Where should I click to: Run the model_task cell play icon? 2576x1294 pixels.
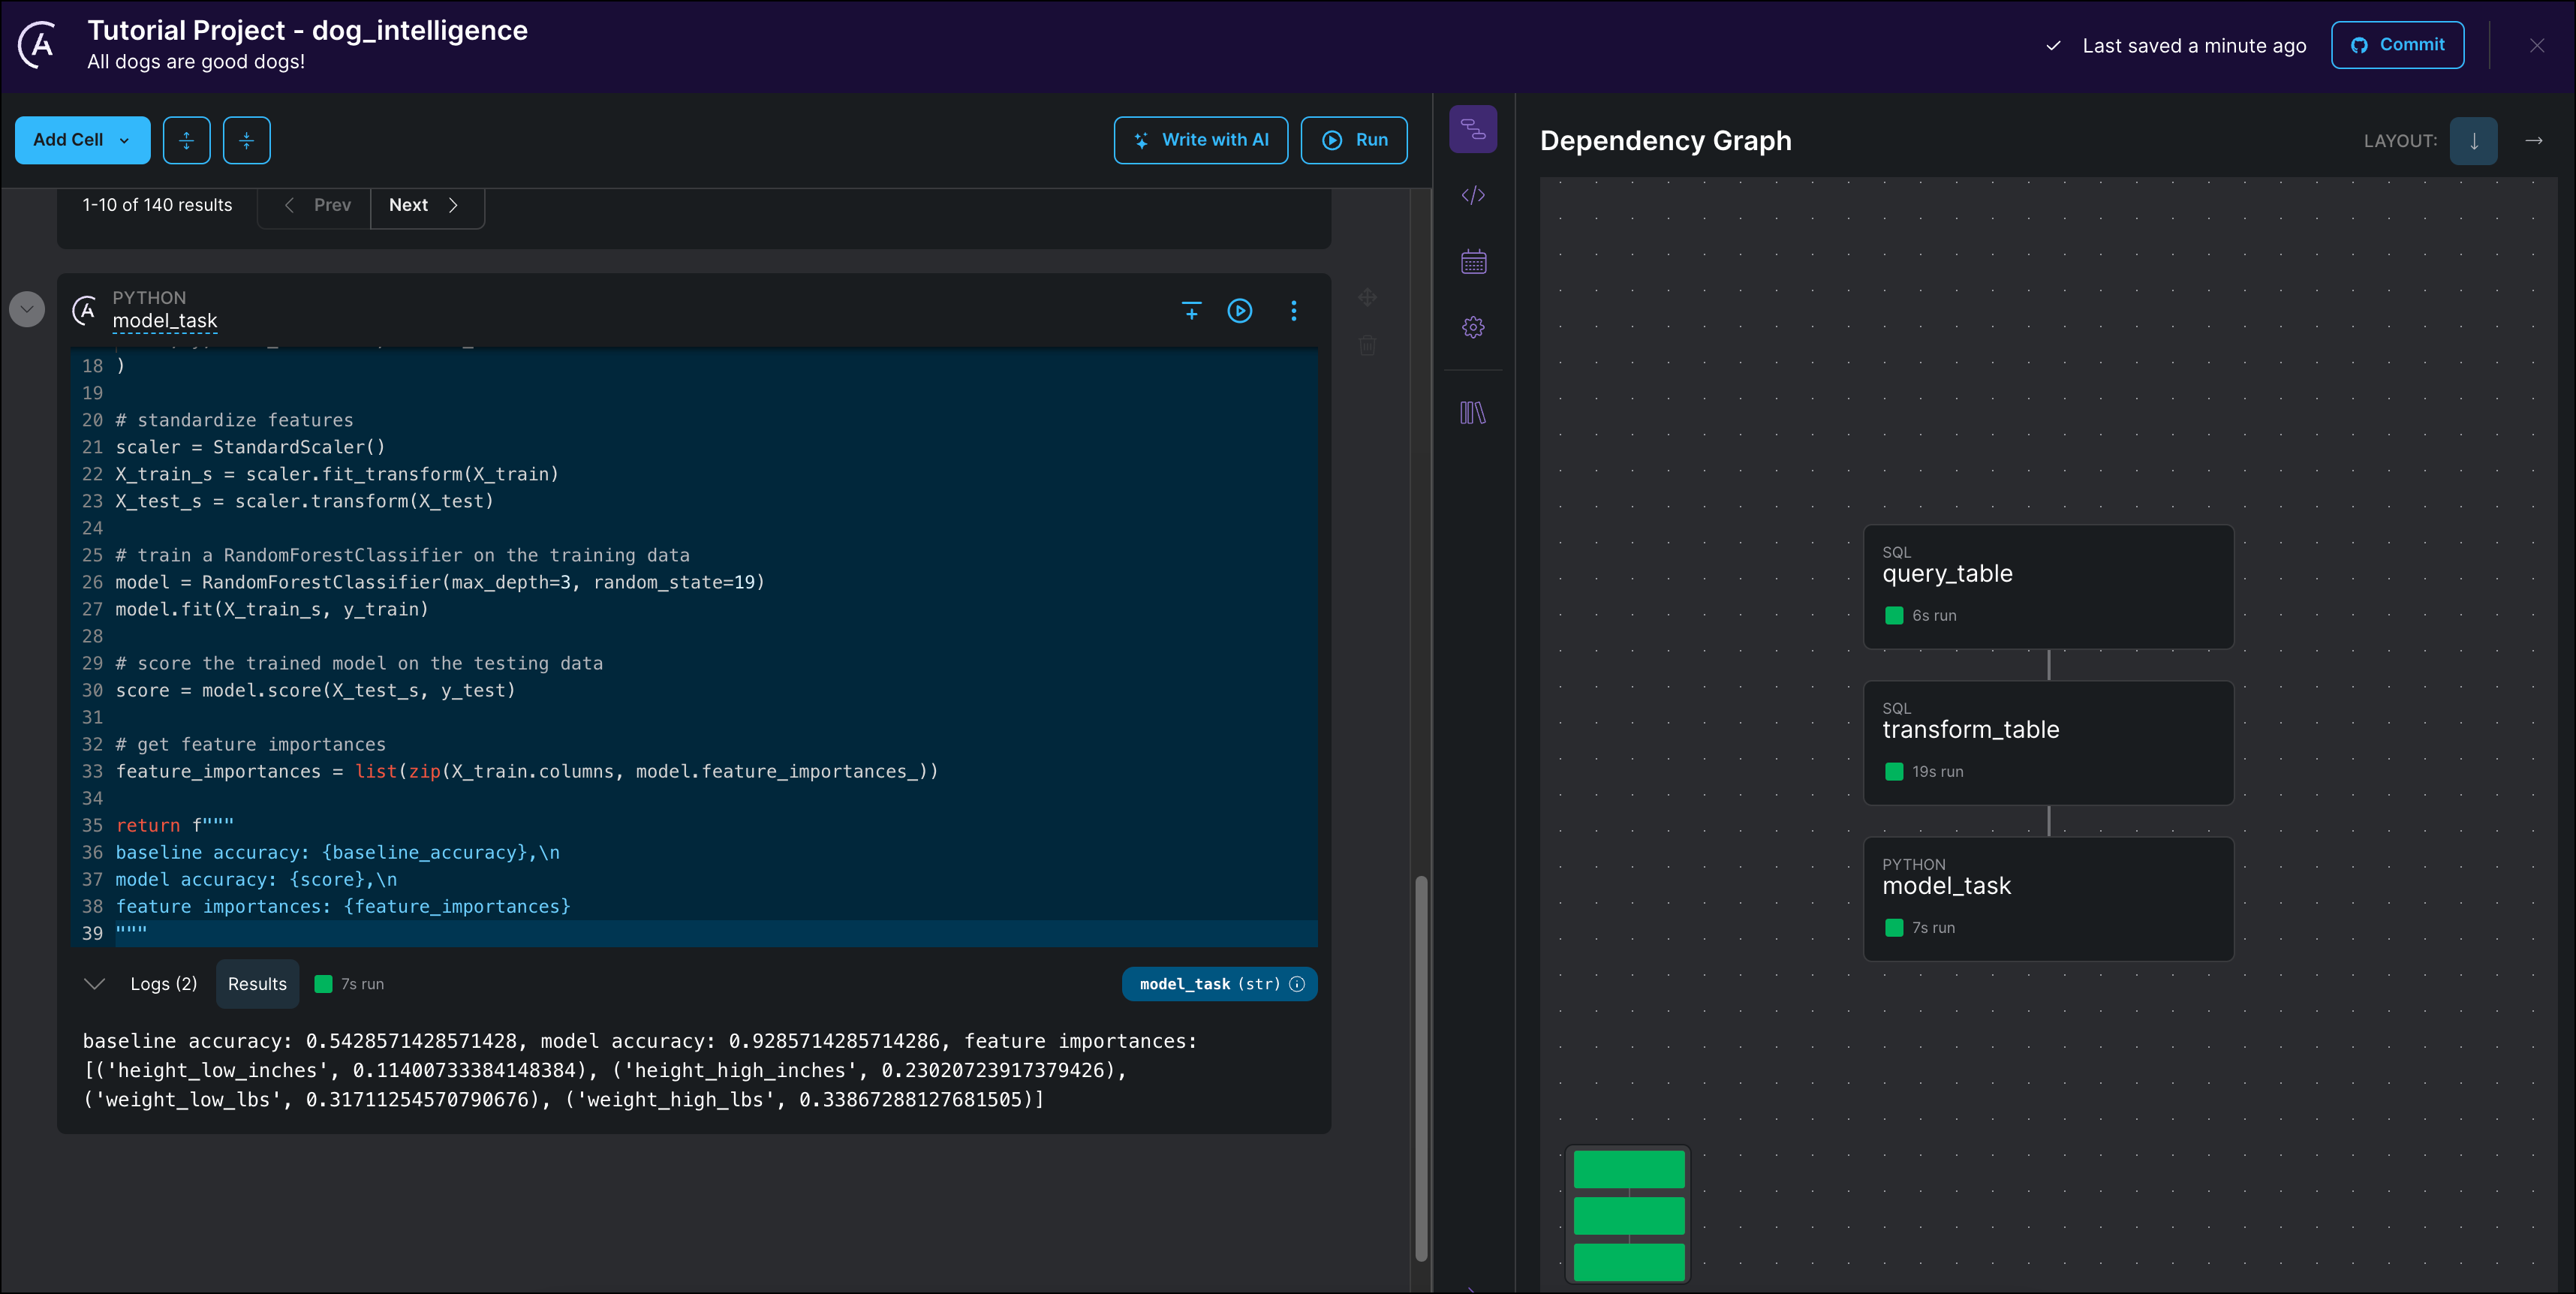tap(1239, 311)
